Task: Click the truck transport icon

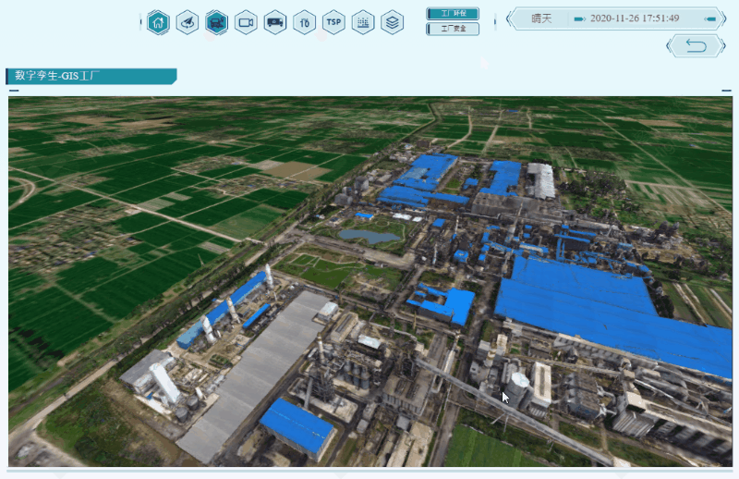Action: click(275, 22)
